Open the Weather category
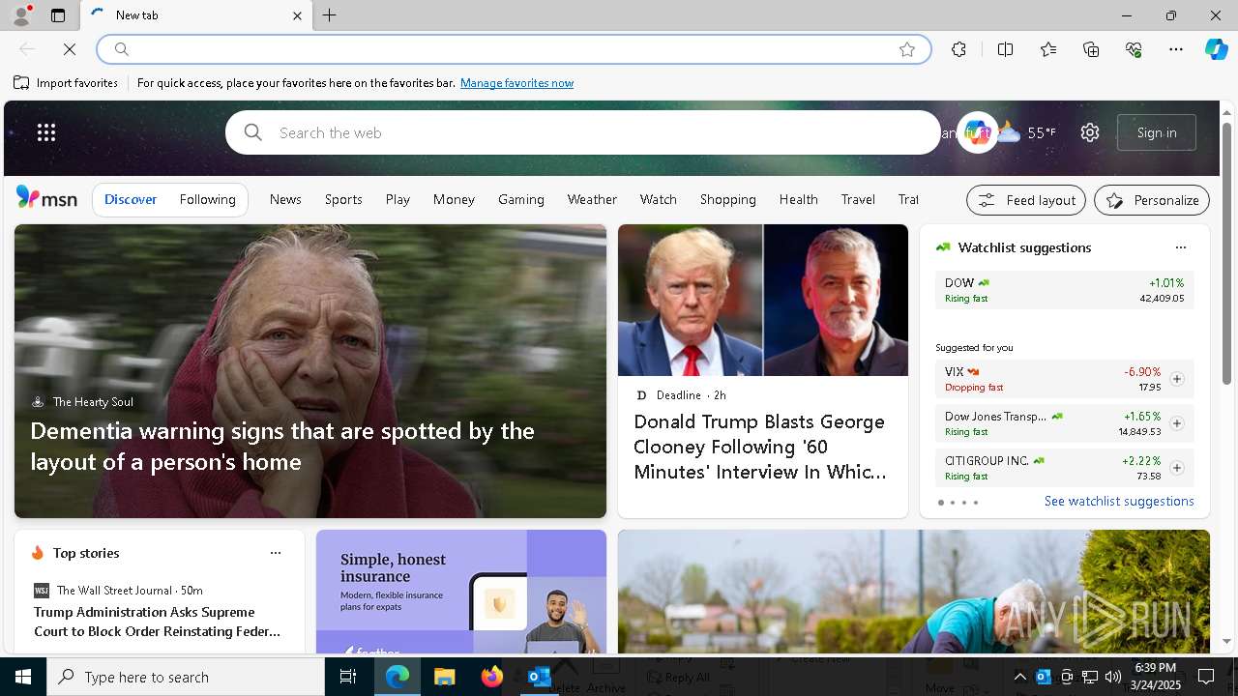This screenshot has width=1238, height=696. point(592,199)
